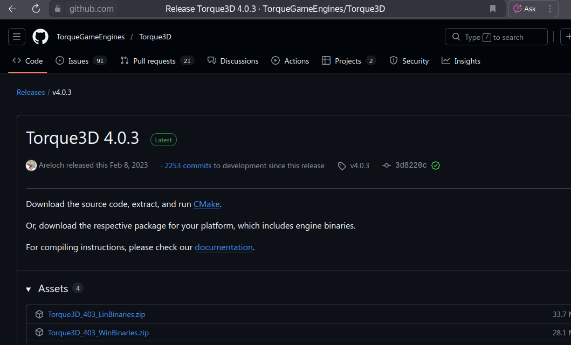
Task: Click the green verified checkmark icon
Action: [x=436, y=165]
